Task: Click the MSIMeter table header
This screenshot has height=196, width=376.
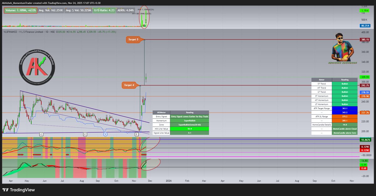Action: coord(161,112)
